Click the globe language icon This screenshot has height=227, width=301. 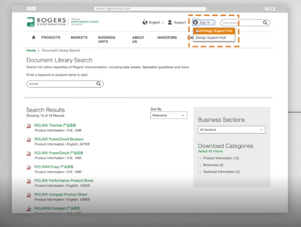pyautogui.click(x=145, y=23)
